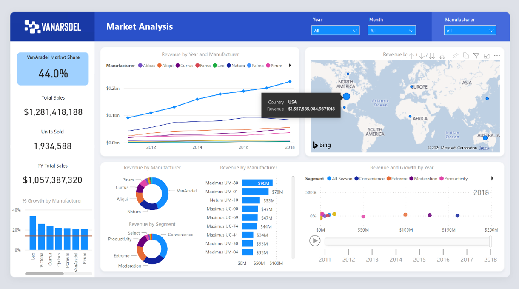Enable drill down mode with single down arrow
The width and height of the screenshot is (519, 289).
422,56
